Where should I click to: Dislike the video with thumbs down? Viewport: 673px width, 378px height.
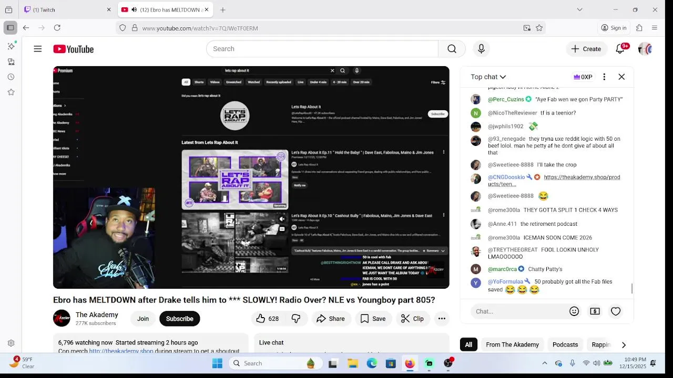point(296,319)
